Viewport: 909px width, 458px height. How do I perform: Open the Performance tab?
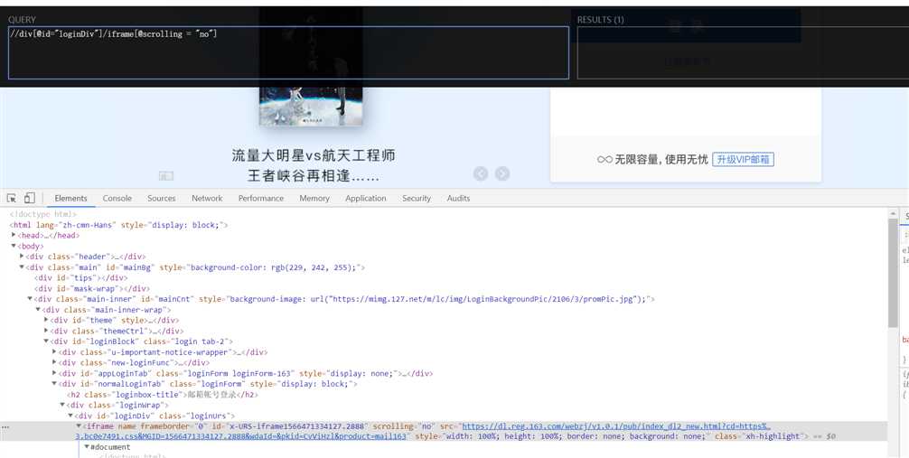pyautogui.click(x=261, y=198)
